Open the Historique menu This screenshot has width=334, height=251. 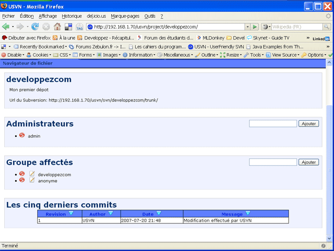tap(71, 16)
